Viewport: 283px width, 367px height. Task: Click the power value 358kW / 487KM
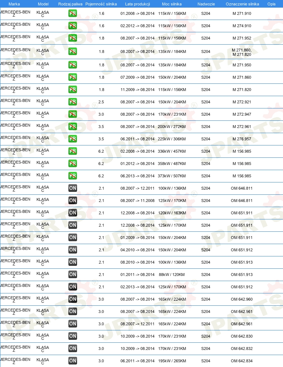pos(172,163)
